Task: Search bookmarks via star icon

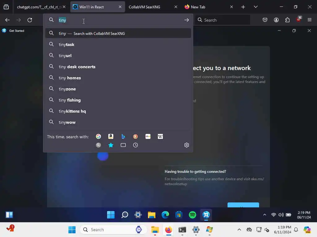Action: [x=111, y=145]
